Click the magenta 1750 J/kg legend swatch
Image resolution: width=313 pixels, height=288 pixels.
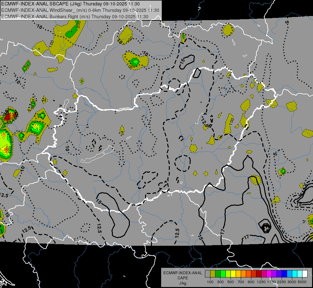tap(269, 274)
